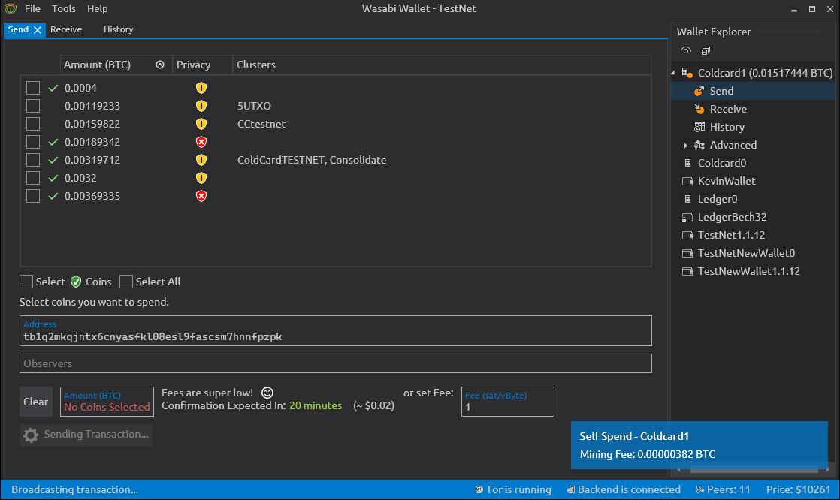Click the Fee (sat/vByte) field
Viewport: 840px width, 500px height.
507,402
